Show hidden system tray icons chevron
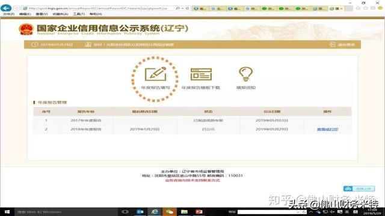 pos(311,212)
